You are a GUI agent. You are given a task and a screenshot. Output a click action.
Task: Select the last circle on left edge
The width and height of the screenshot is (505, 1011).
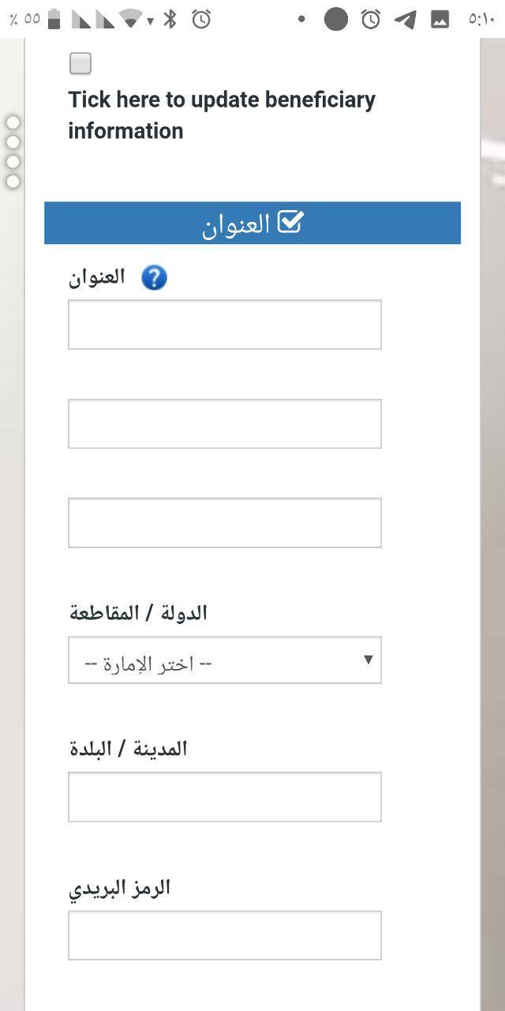13,182
